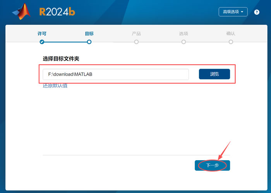Screen dimensions: 271x193
Task: Click the completed 许可 step checkmark circle
Action: click(42, 42)
